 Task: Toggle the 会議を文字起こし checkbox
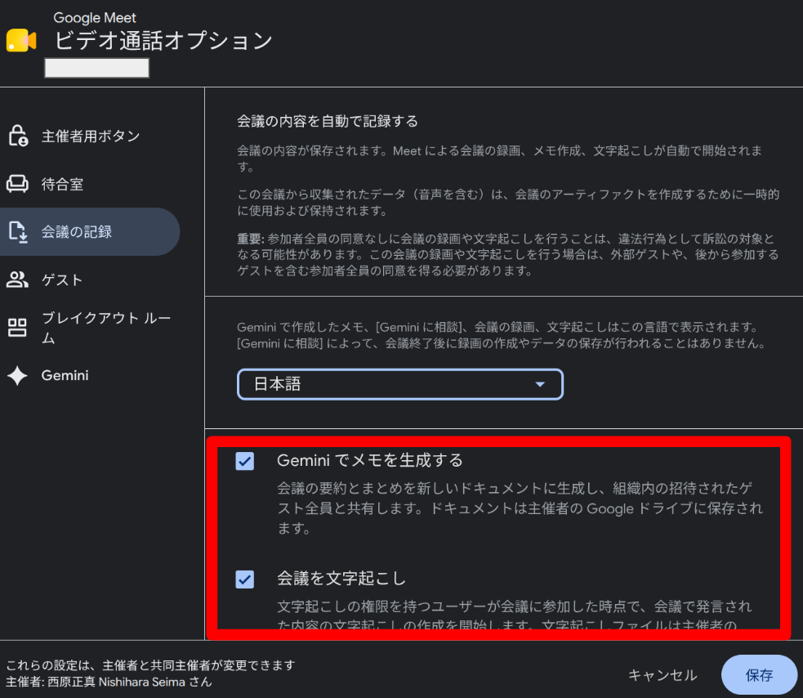tap(245, 579)
